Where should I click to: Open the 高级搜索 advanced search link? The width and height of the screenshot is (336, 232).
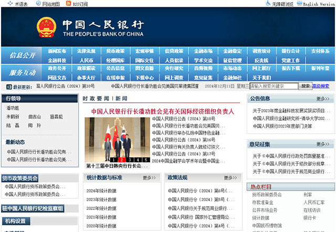tap(321, 86)
